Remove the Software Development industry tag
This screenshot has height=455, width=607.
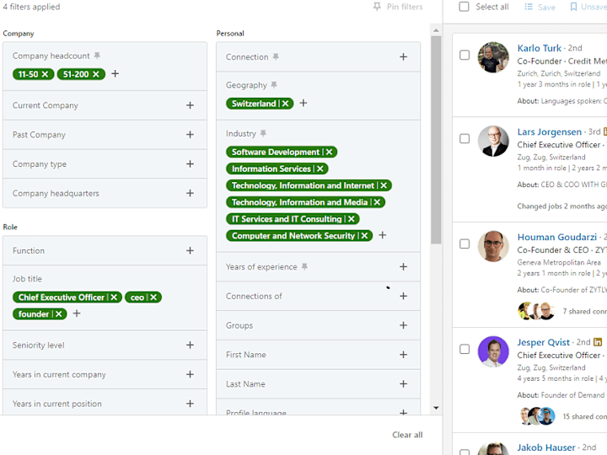(329, 152)
